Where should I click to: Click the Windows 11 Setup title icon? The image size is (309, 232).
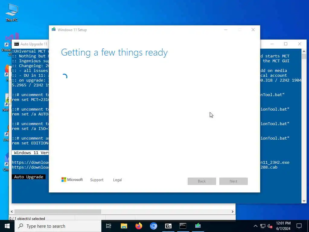[54, 30]
